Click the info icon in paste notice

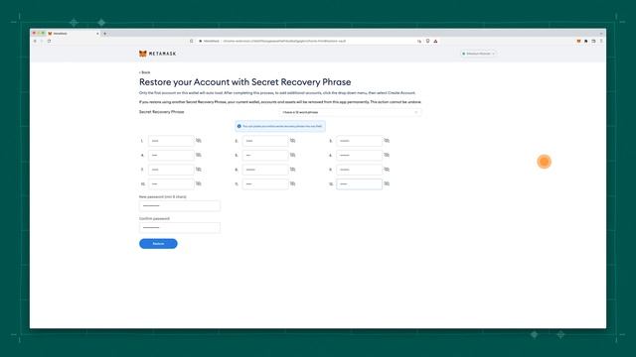coord(238,126)
